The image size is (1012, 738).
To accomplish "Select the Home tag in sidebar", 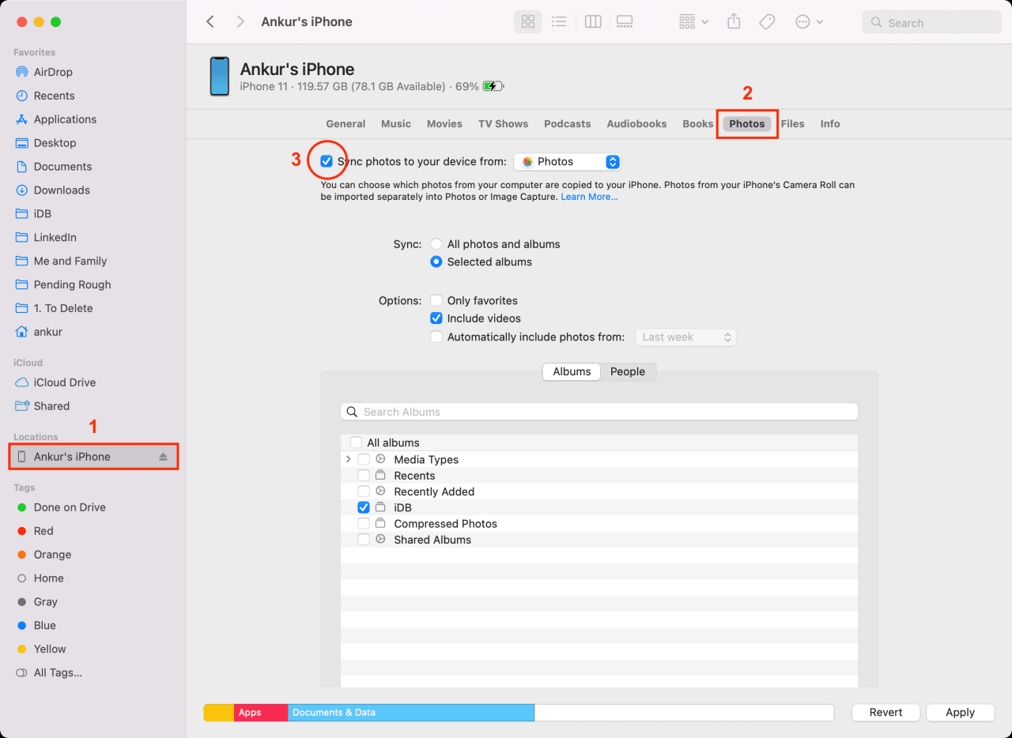I will [x=48, y=578].
